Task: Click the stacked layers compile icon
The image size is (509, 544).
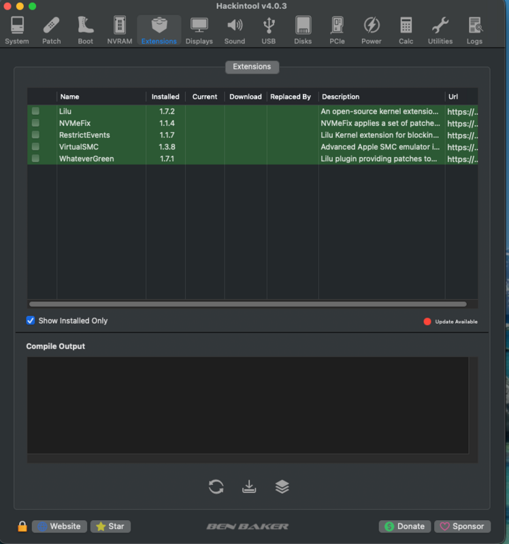Action: click(x=282, y=486)
